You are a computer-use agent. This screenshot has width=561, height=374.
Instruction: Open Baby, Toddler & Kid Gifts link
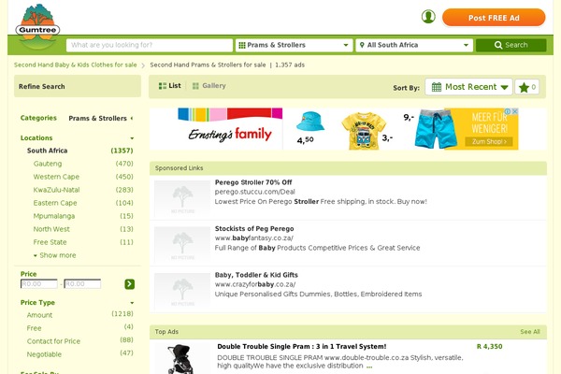click(x=256, y=275)
